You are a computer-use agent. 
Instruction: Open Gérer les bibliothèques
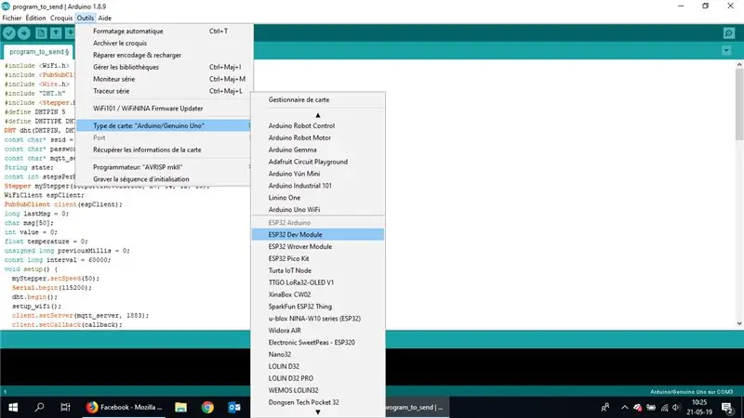(x=164, y=67)
